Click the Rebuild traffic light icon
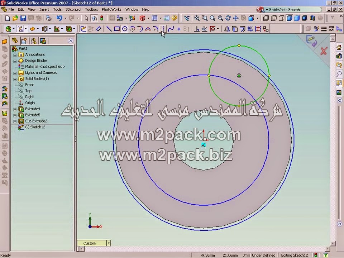The height and width of the screenshot is (258, 344). click(x=102, y=18)
